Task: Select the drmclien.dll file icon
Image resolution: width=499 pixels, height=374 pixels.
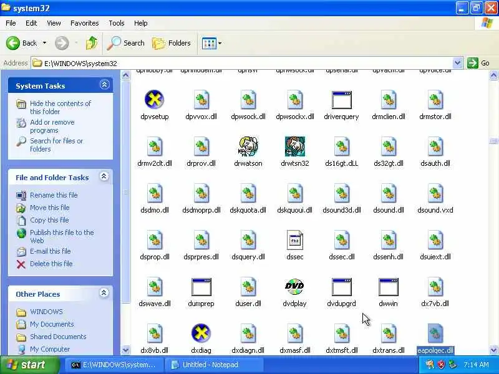Action: click(388, 100)
